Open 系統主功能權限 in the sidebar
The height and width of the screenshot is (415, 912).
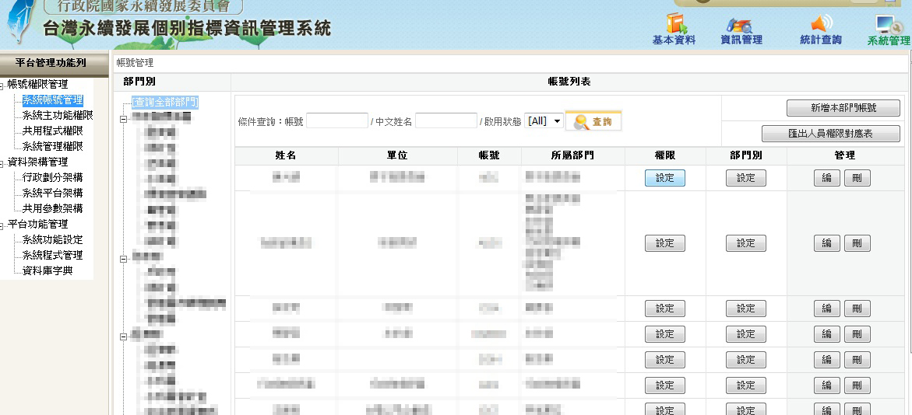tap(58, 115)
